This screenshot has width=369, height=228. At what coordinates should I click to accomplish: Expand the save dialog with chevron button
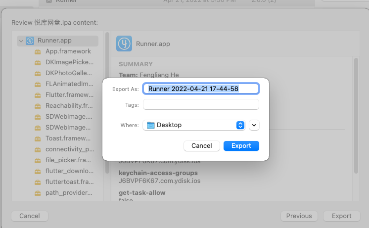click(254, 125)
